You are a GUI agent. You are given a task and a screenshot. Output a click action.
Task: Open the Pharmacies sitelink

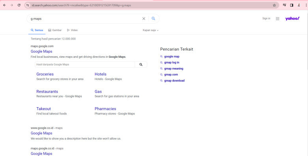click(x=105, y=109)
